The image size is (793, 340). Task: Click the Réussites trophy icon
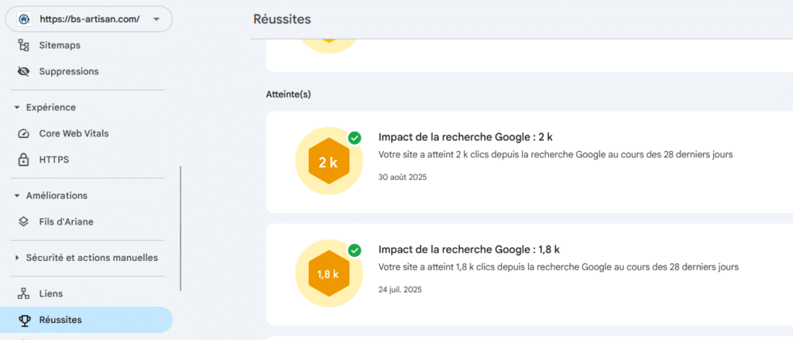(23, 320)
